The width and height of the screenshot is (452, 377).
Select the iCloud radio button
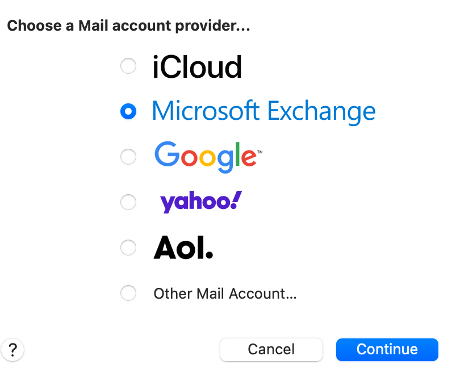128,66
